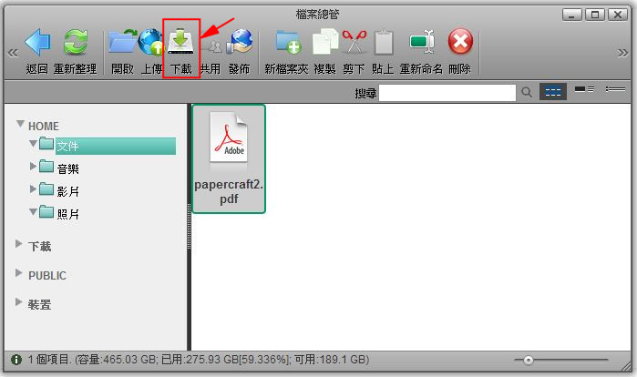Expand the 音樂 folder tree arrow
The width and height of the screenshot is (637, 377).
pos(35,168)
